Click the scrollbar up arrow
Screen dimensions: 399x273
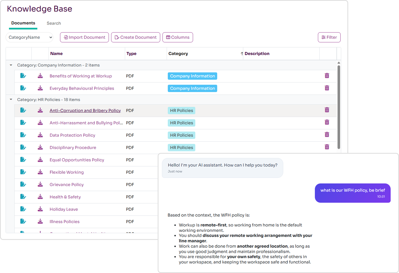[x=339, y=63]
